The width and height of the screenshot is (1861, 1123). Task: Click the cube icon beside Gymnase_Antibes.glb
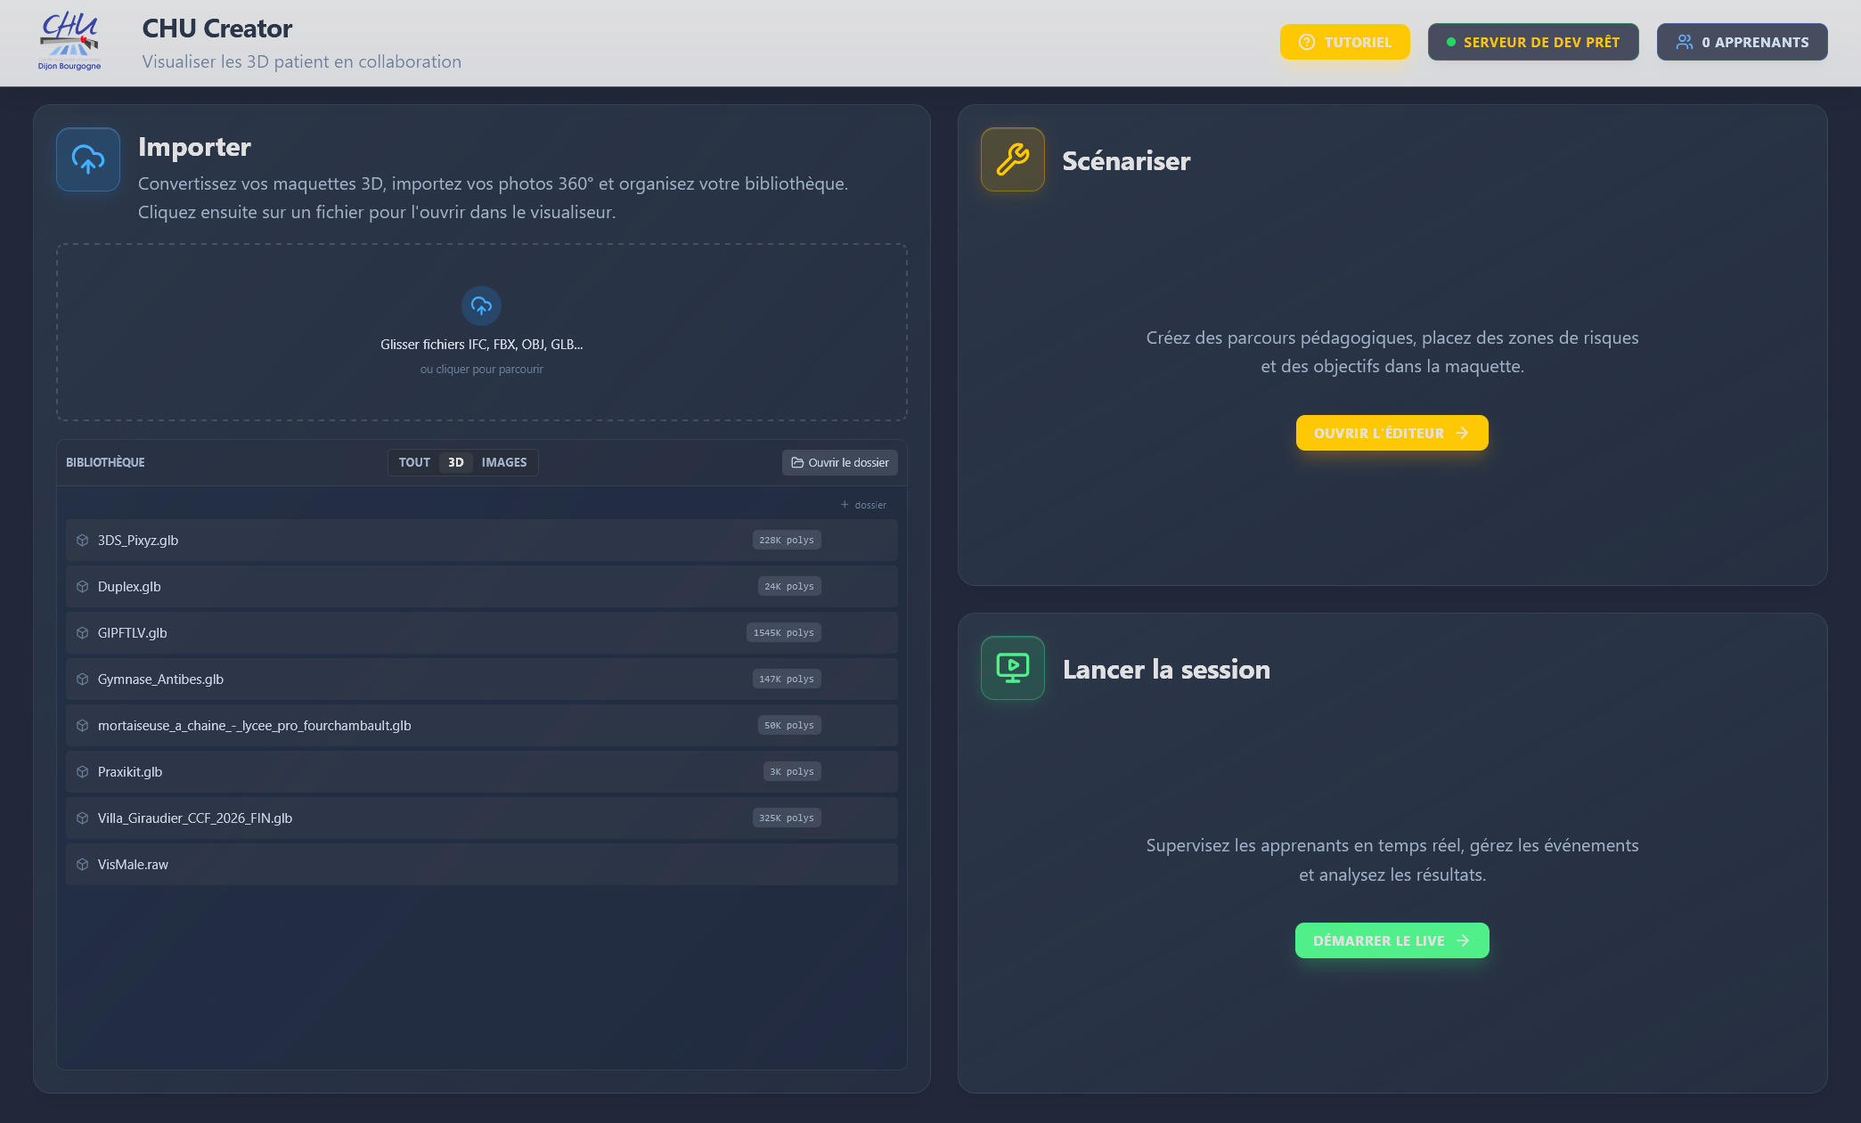83,679
